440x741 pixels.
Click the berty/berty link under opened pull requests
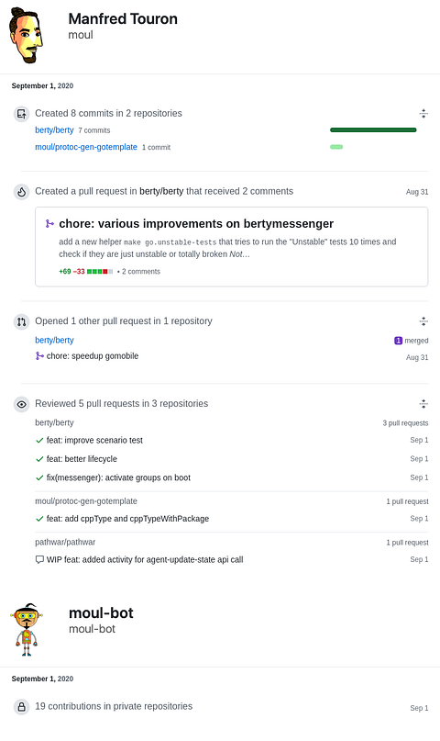[x=54, y=341]
